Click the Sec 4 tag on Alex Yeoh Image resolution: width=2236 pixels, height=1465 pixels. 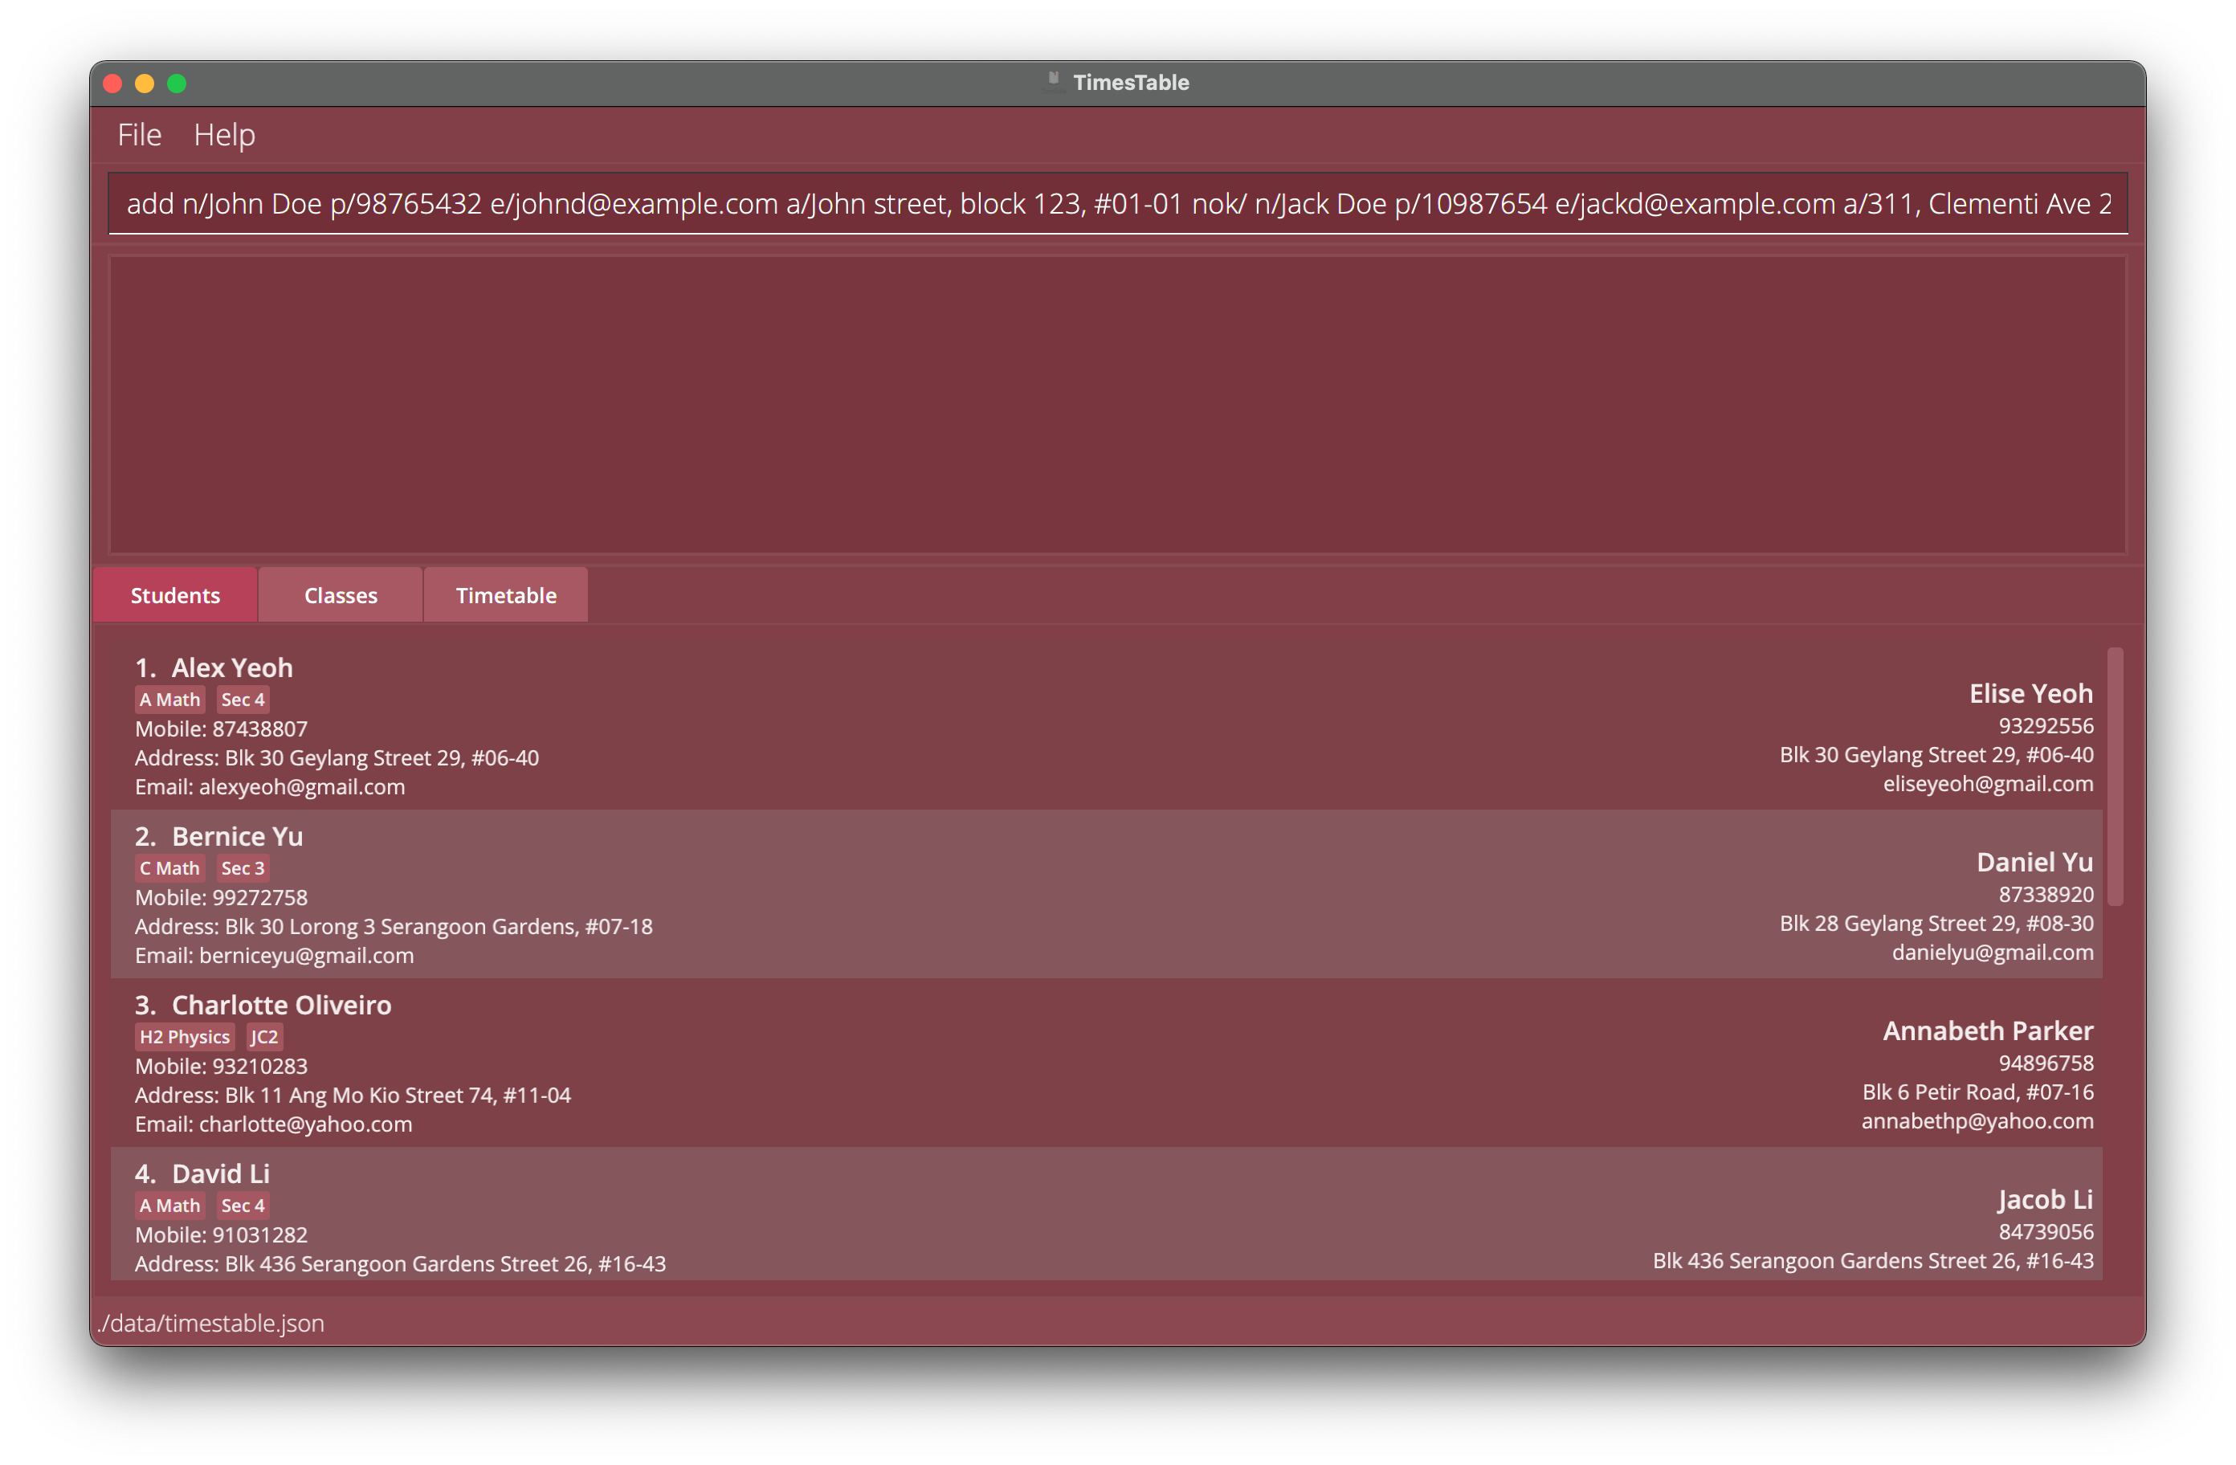[240, 698]
